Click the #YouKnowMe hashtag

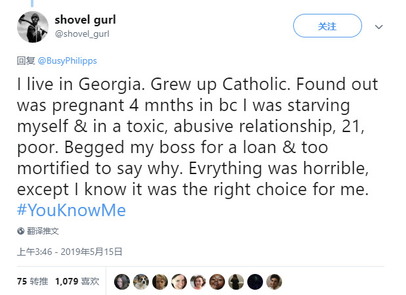(x=71, y=210)
